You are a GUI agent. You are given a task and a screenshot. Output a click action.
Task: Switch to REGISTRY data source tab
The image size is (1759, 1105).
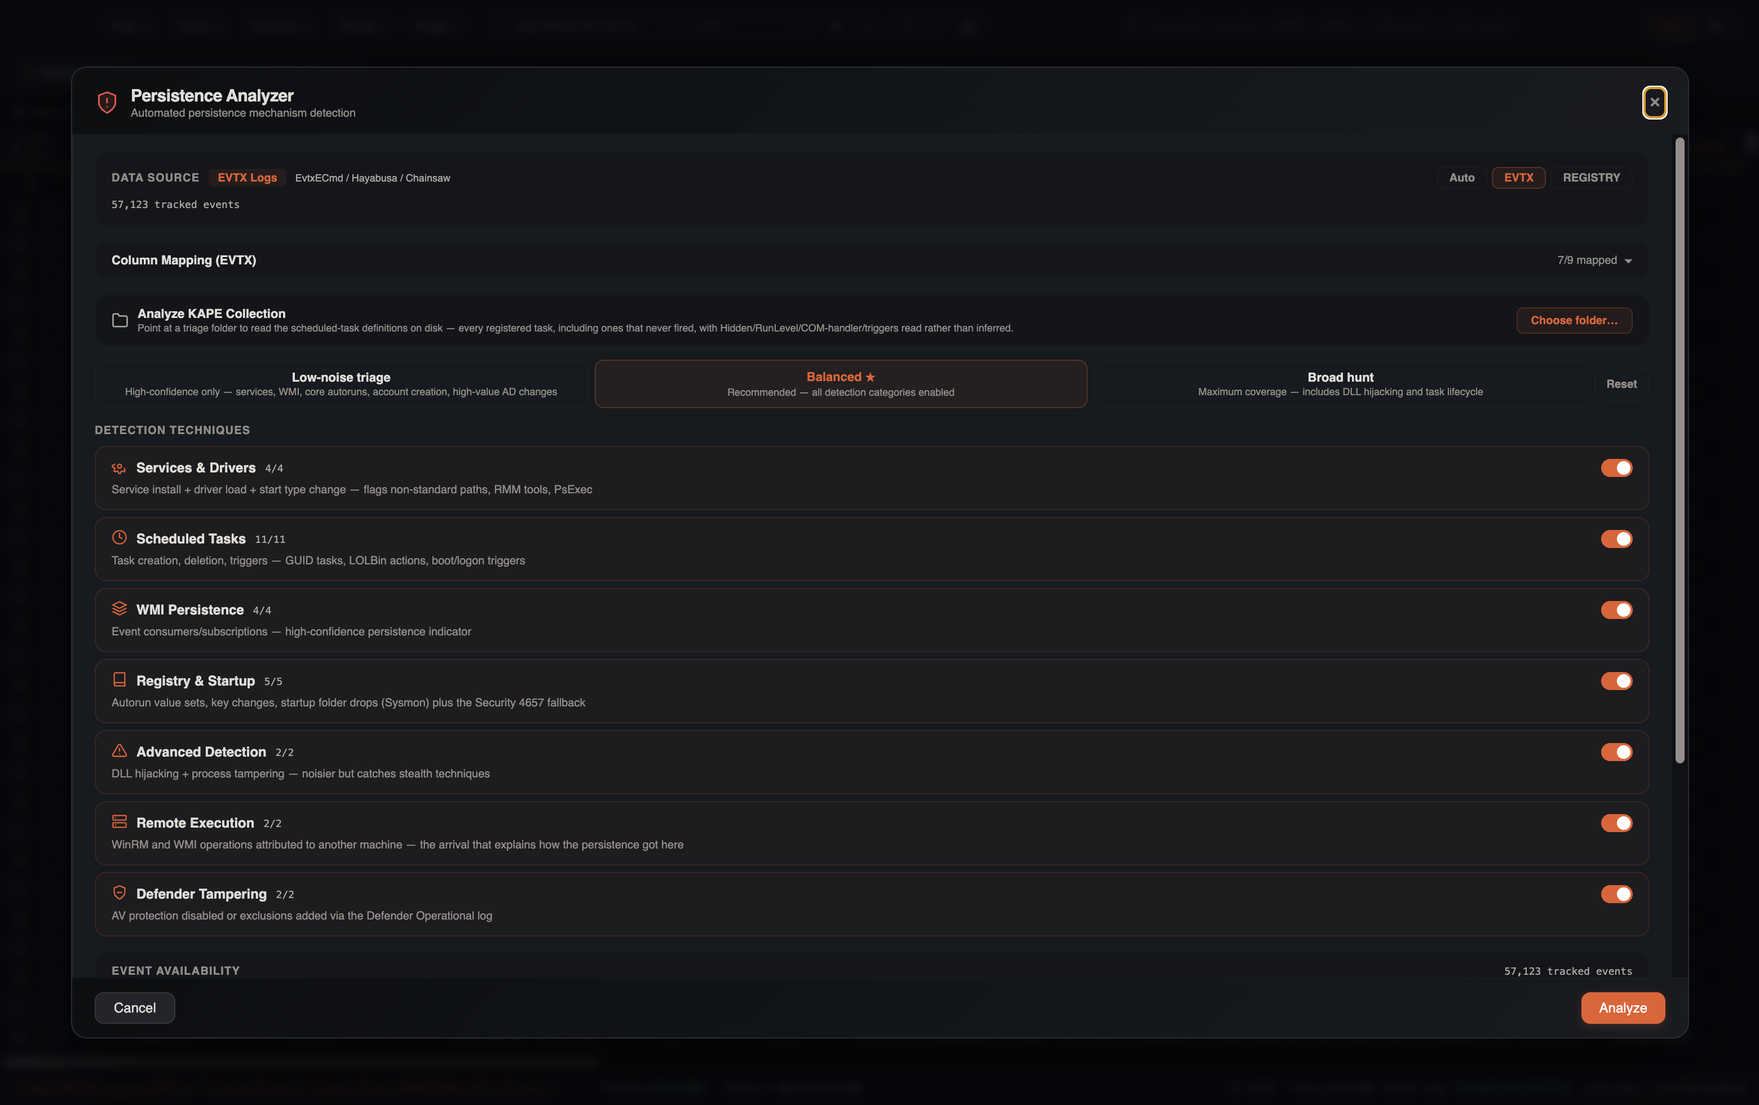tap(1591, 178)
